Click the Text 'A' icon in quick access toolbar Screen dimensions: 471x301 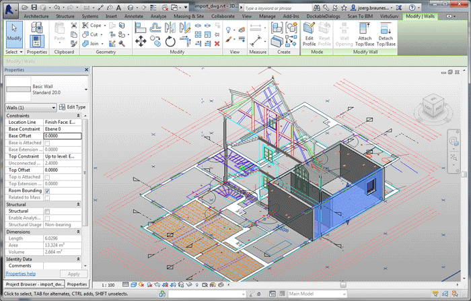tap(119, 7)
